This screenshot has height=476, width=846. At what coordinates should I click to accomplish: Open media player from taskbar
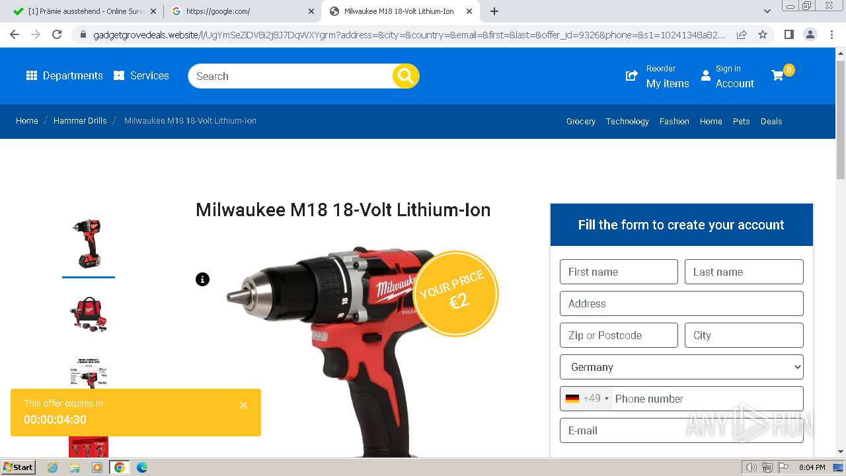97,467
